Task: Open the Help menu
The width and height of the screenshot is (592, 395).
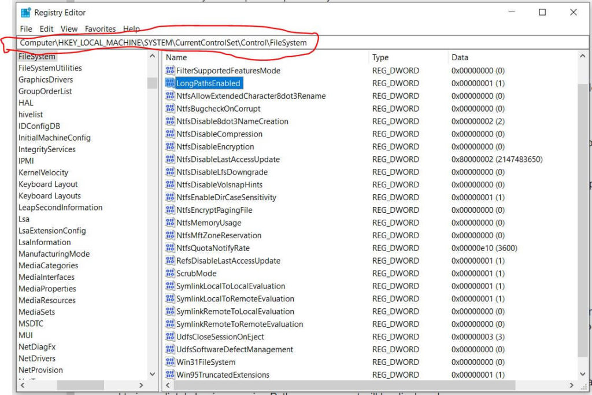Action: tap(131, 29)
